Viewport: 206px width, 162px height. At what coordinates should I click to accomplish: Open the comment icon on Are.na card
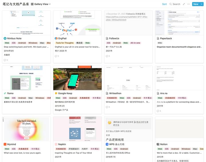point(158,111)
